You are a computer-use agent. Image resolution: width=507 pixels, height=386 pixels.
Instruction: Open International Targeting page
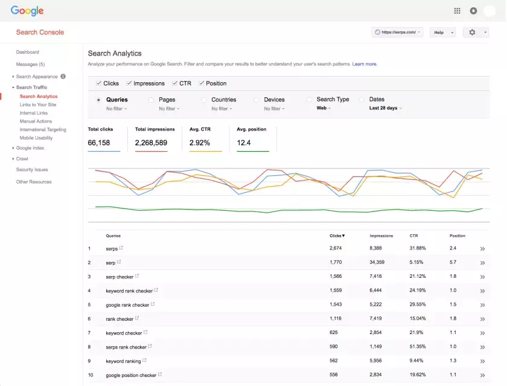(x=43, y=129)
